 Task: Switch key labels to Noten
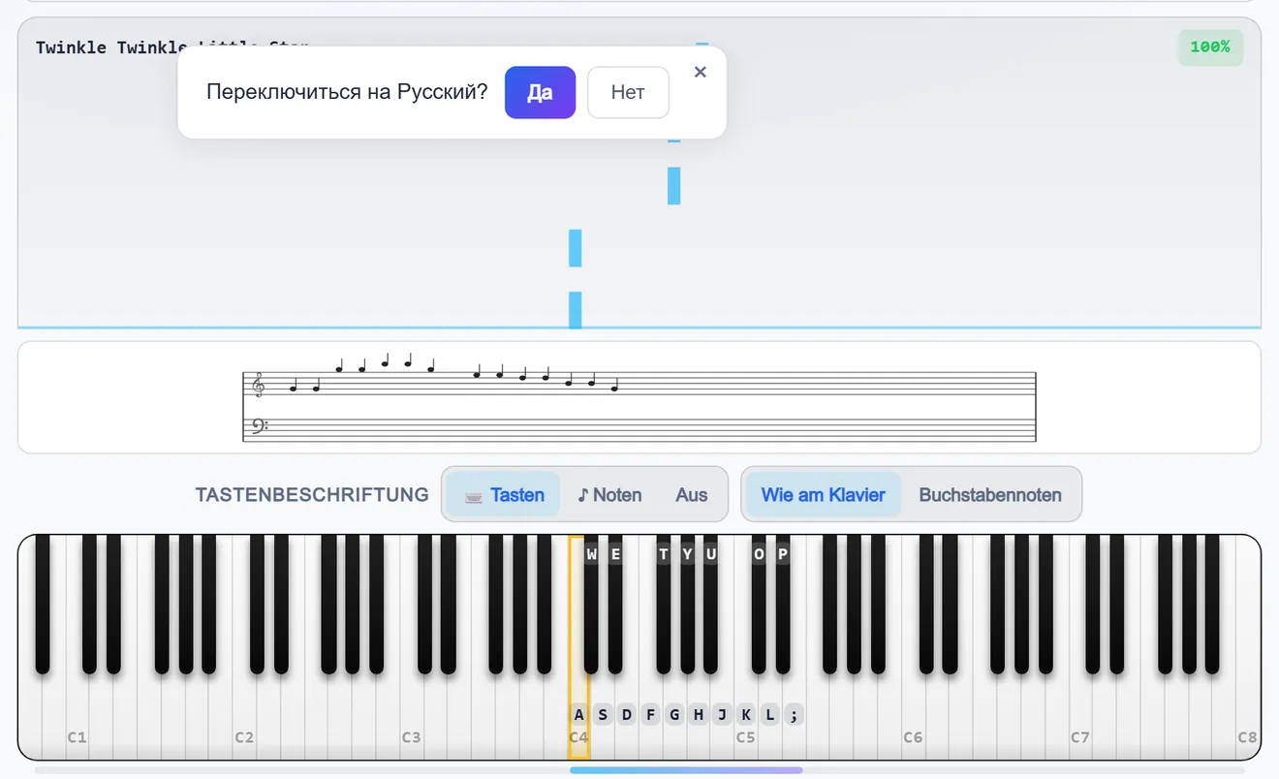[x=609, y=494]
